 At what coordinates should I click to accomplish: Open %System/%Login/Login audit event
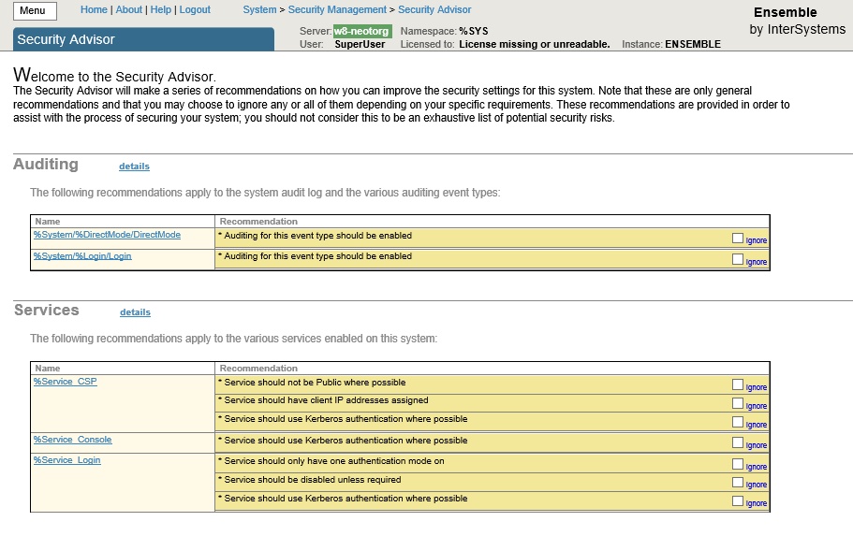82,256
